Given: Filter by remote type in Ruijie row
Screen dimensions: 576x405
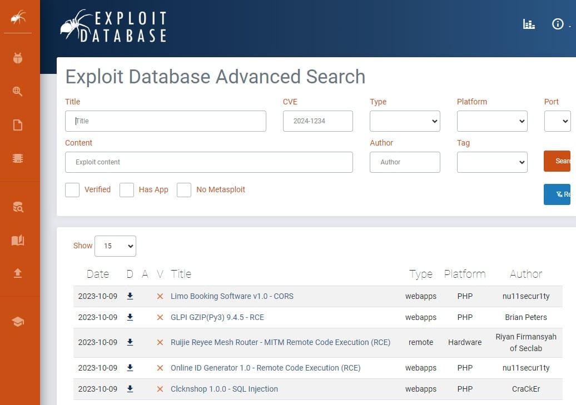Looking at the screenshot, I should (x=421, y=343).
